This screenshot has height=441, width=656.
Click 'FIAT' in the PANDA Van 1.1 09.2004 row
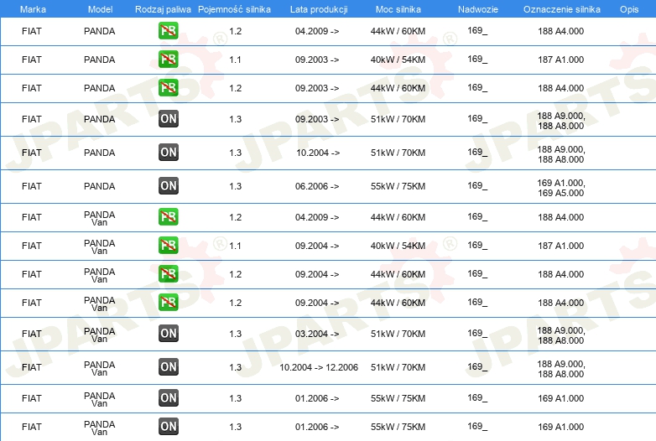[32, 246]
